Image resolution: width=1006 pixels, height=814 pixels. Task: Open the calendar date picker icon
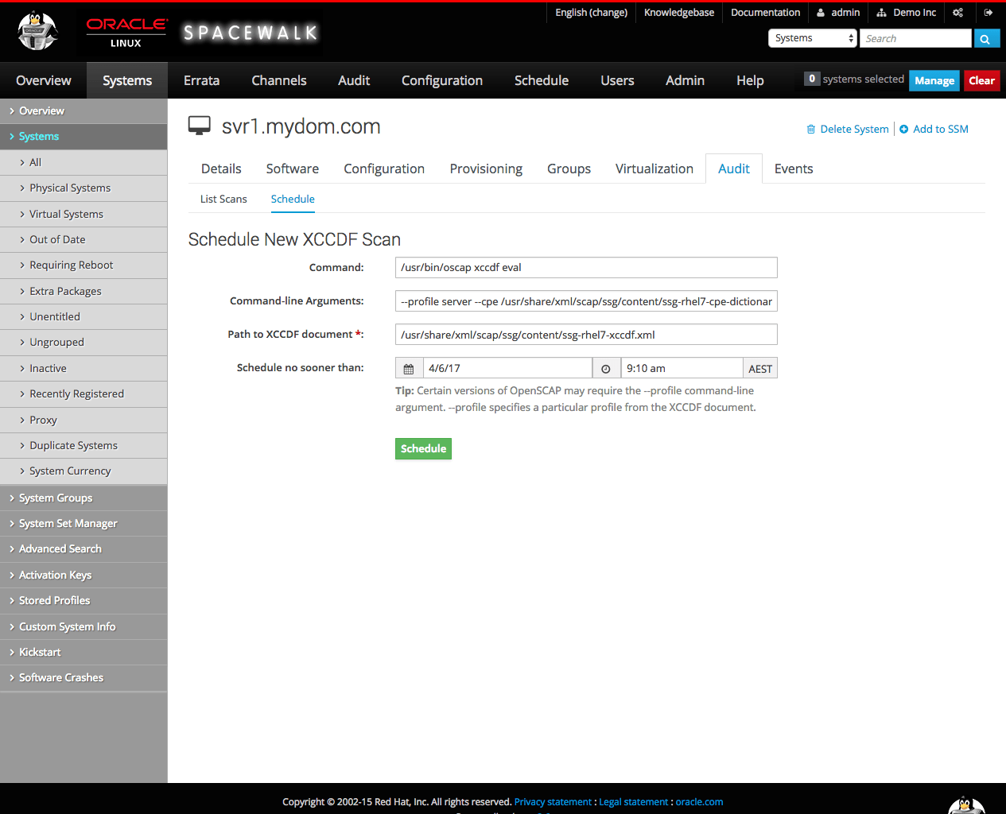coord(409,369)
